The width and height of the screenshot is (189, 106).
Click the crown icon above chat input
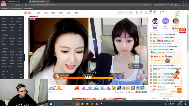[159, 87]
